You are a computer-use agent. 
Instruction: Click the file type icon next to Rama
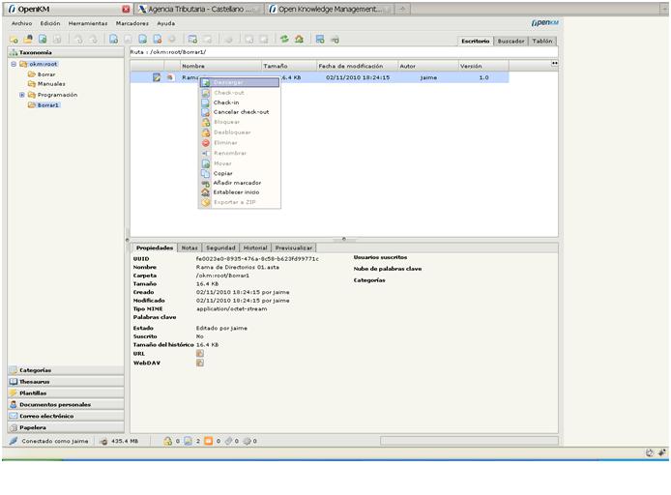click(x=170, y=77)
